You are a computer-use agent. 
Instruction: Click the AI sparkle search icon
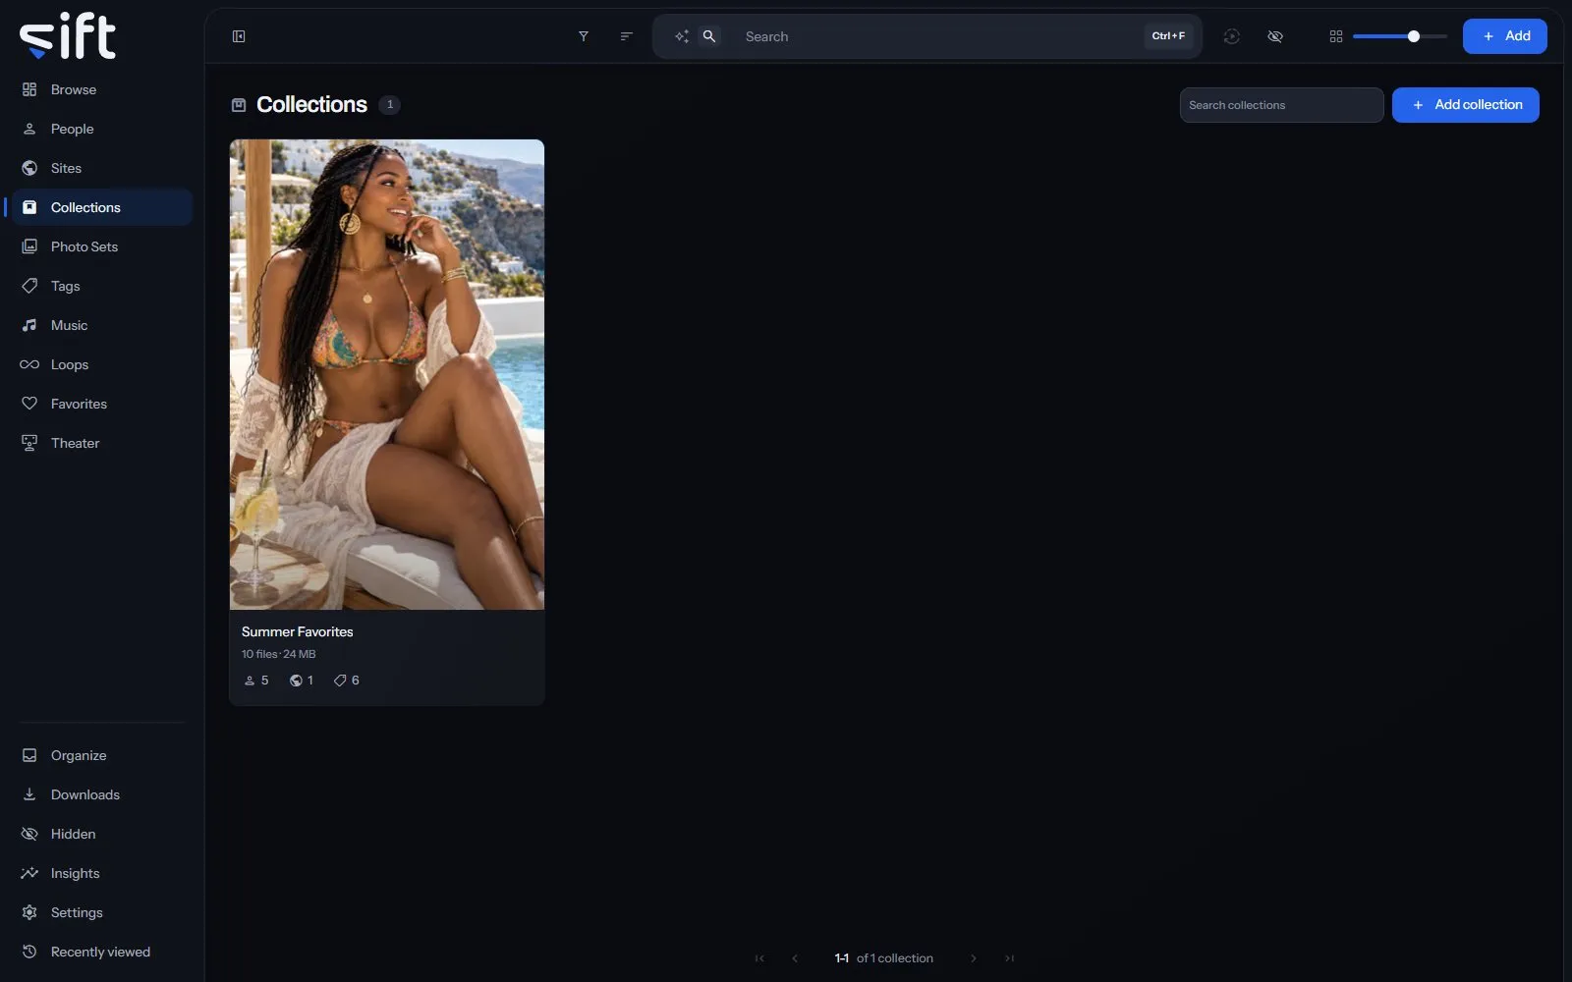click(x=681, y=36)
